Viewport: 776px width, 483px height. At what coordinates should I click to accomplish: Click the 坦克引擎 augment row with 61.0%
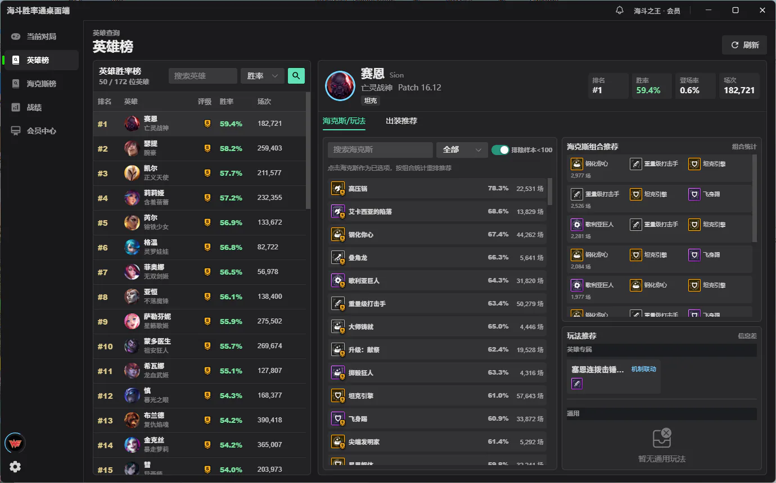click(x=437, y=395)
